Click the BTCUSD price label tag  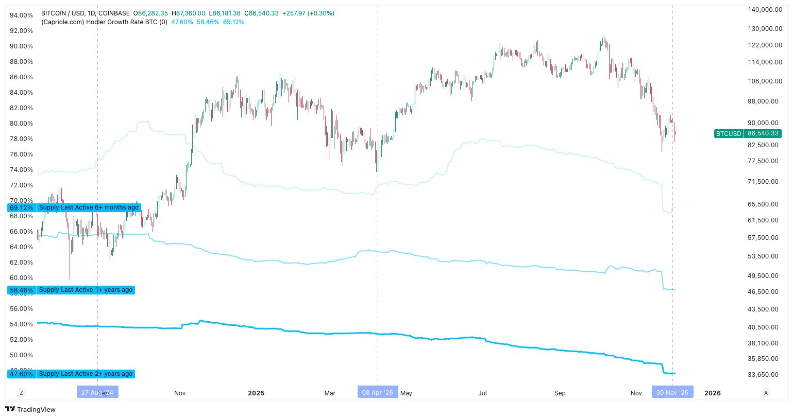coord(728,134)
